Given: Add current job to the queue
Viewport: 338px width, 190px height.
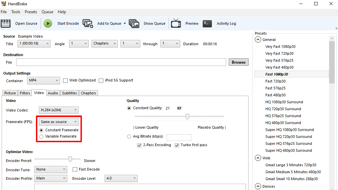Looking at the screenshot, I should click(109, 23).
